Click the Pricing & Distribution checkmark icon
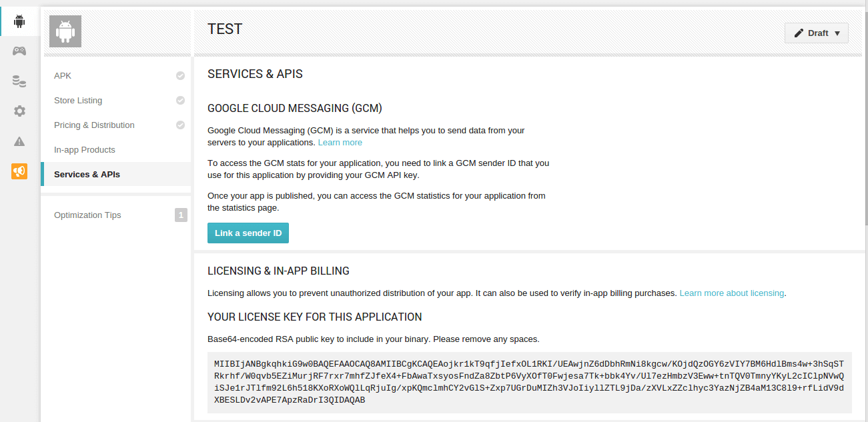The width and height of the screenshot is (868, 422). 180,125
